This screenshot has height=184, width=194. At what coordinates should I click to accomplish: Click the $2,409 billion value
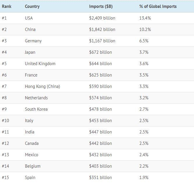[x=102, y=18]
